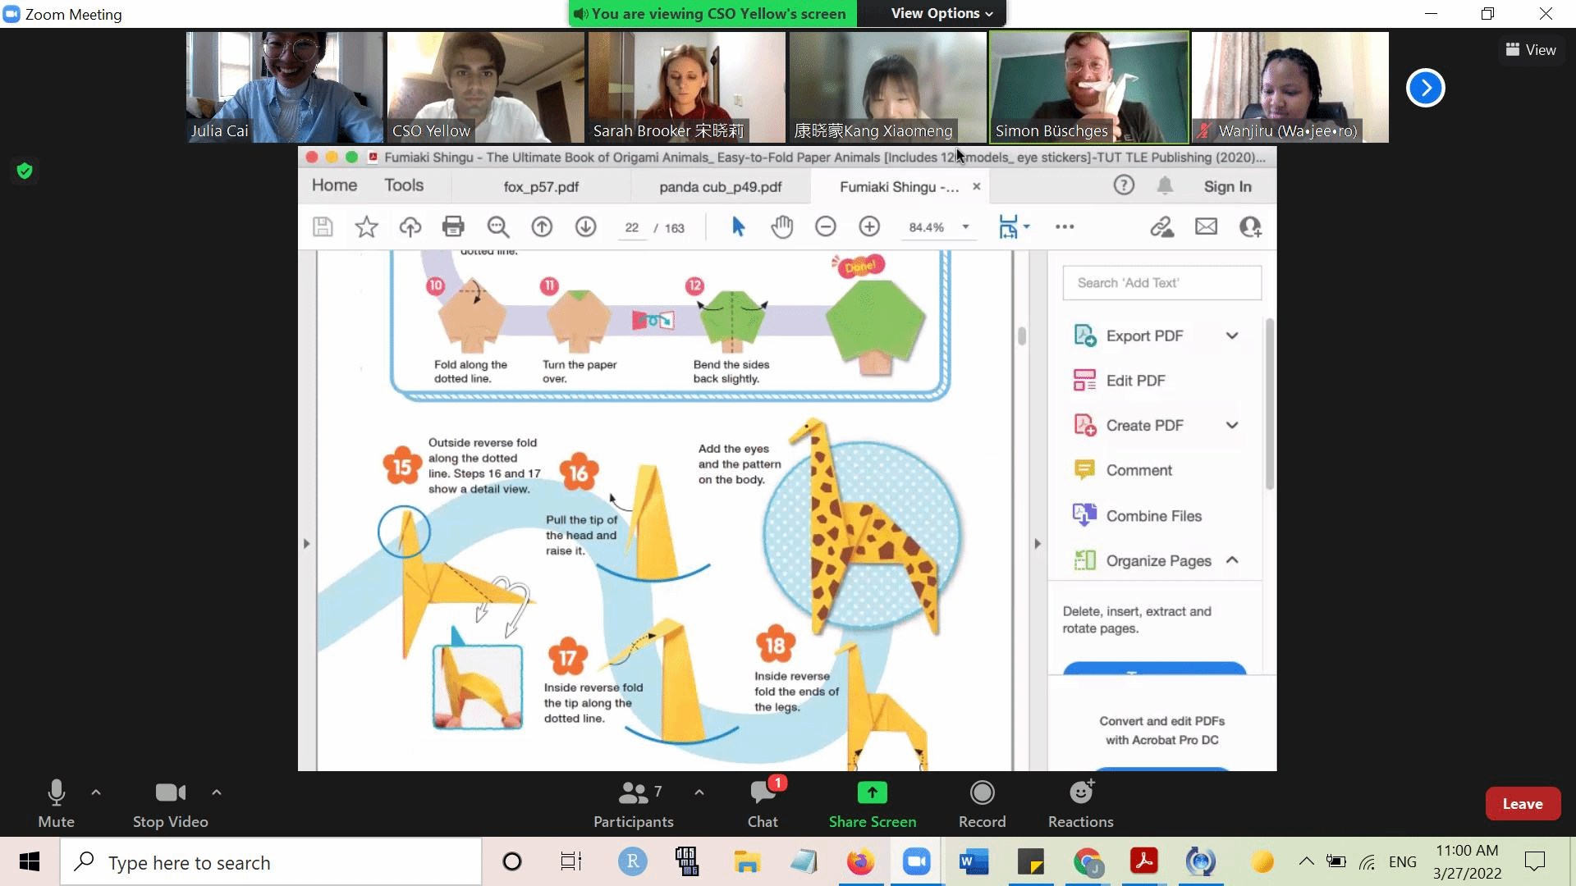This screenshot has width=1576, height=886.
Task: Click Share Screen in Zoom
Action: click(872, 804)
